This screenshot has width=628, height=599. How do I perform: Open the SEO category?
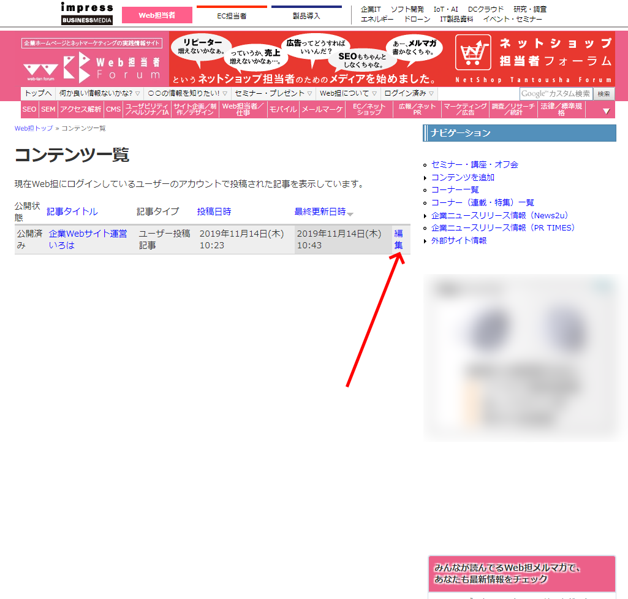[x=29, y=109]
